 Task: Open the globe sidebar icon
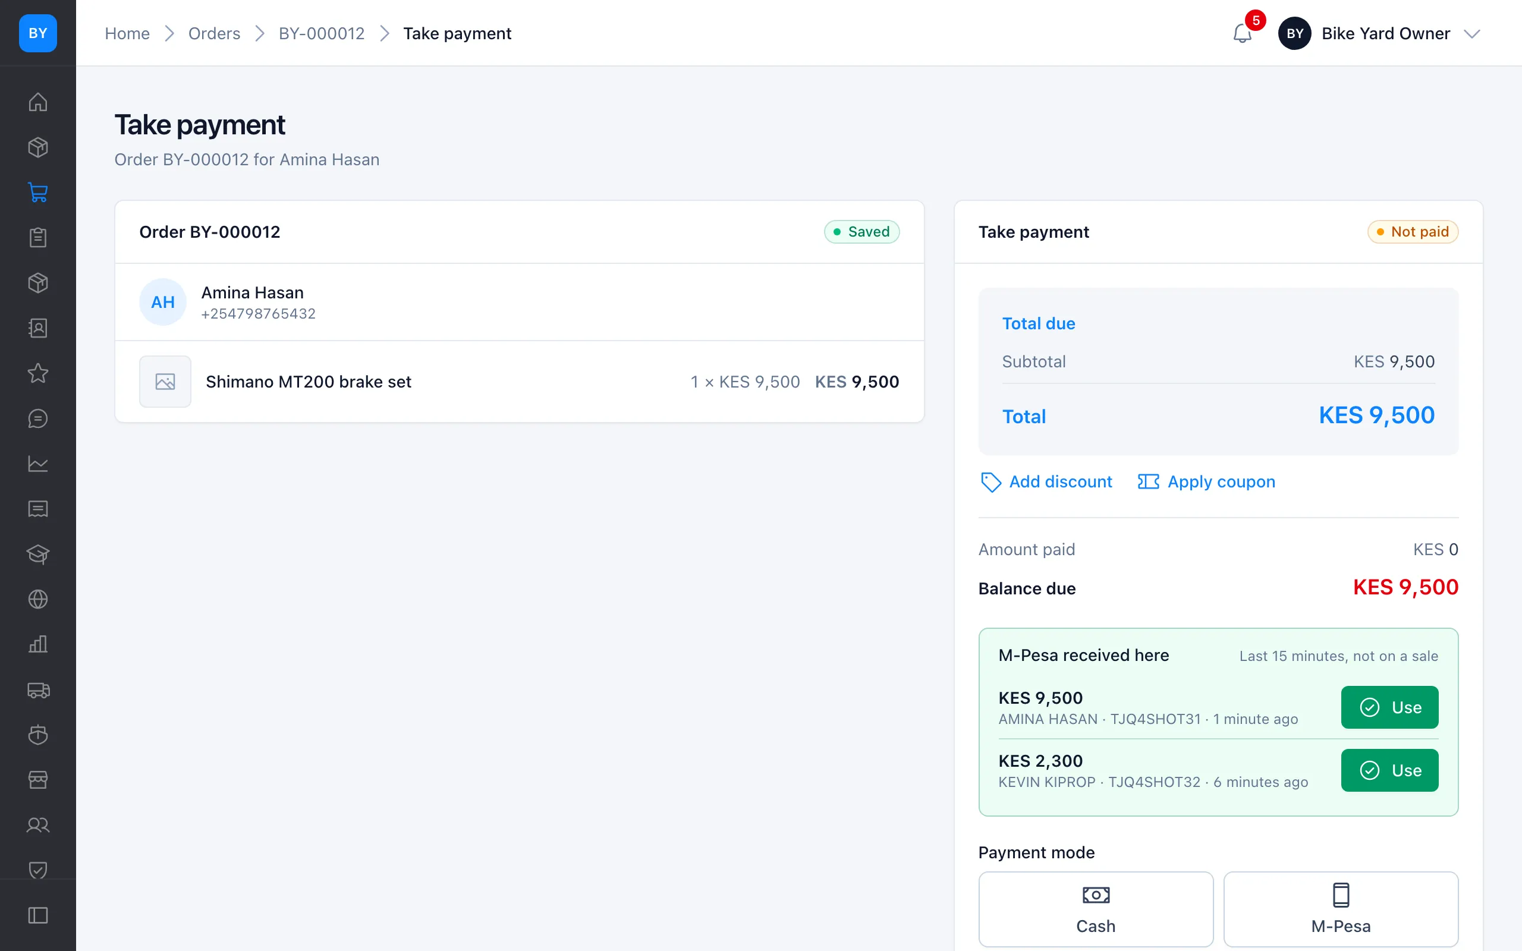37,599
